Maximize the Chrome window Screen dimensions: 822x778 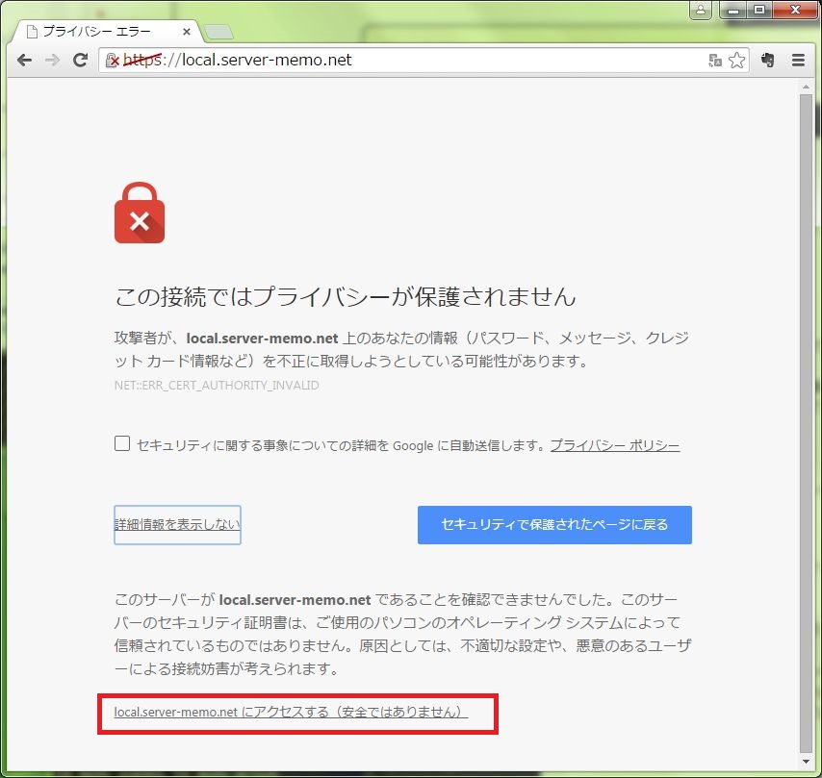tap(759, 10)
